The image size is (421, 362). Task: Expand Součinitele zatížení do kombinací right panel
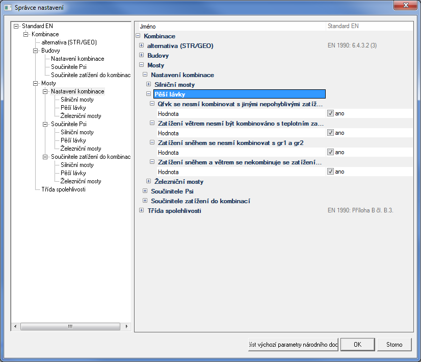145,201
